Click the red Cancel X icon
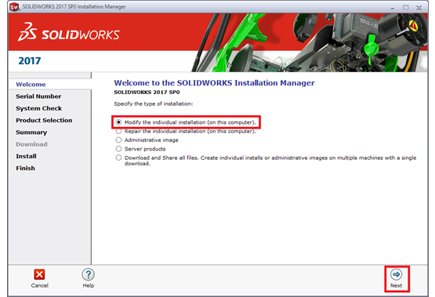The width and height of the screenshot is (435, 297). tap(39, 274)
